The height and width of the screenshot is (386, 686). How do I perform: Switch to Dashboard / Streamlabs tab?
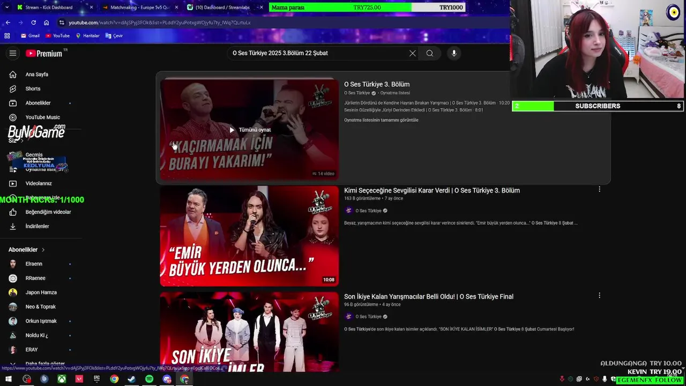click(222, 8)
